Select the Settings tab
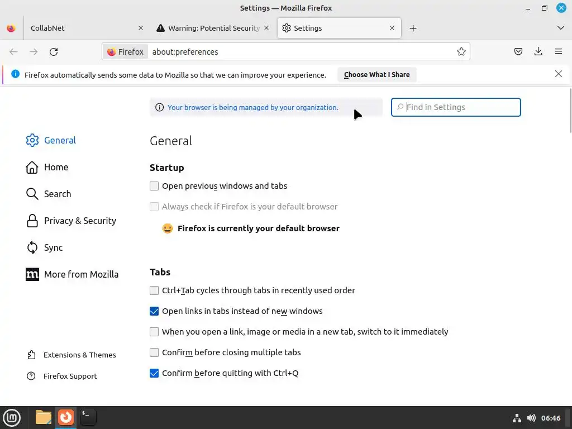572x429 pixels. point(339,28)
